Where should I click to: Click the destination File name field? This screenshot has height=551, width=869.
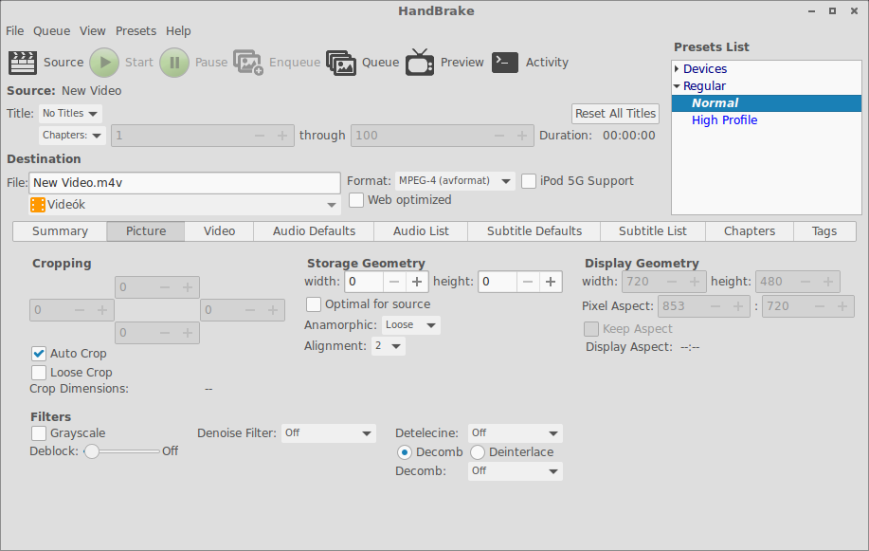pos(185,183)
